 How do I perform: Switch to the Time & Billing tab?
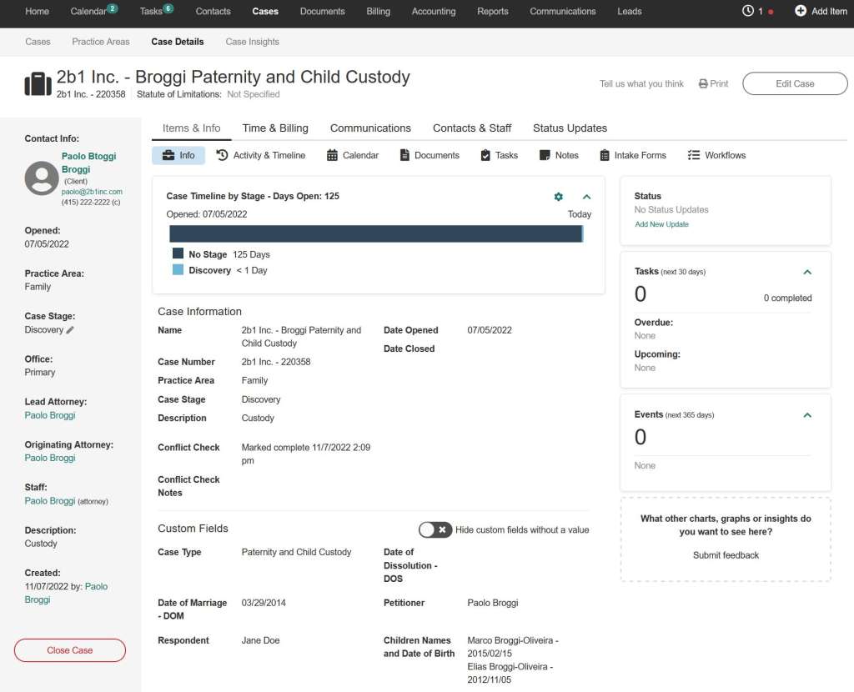(275, 128)
